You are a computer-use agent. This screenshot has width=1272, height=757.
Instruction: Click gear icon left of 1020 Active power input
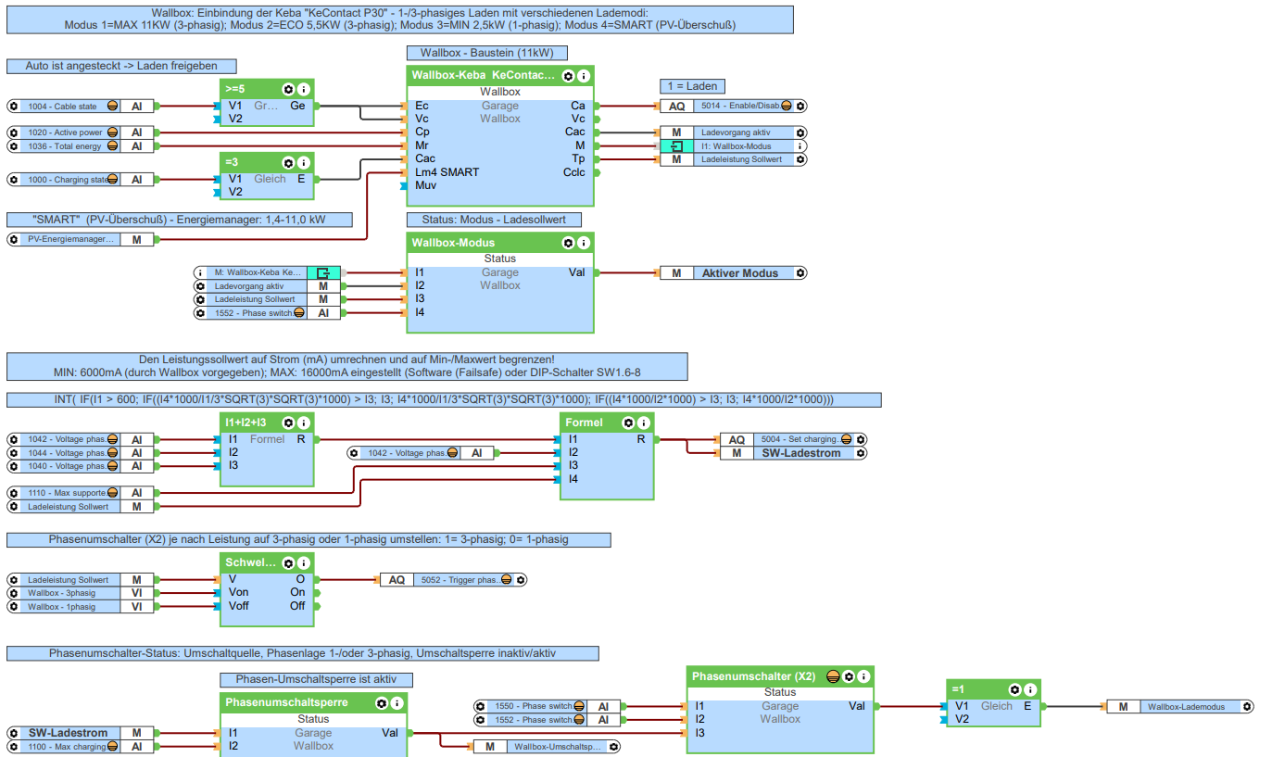pyautogui.click(x=14, y=132)
